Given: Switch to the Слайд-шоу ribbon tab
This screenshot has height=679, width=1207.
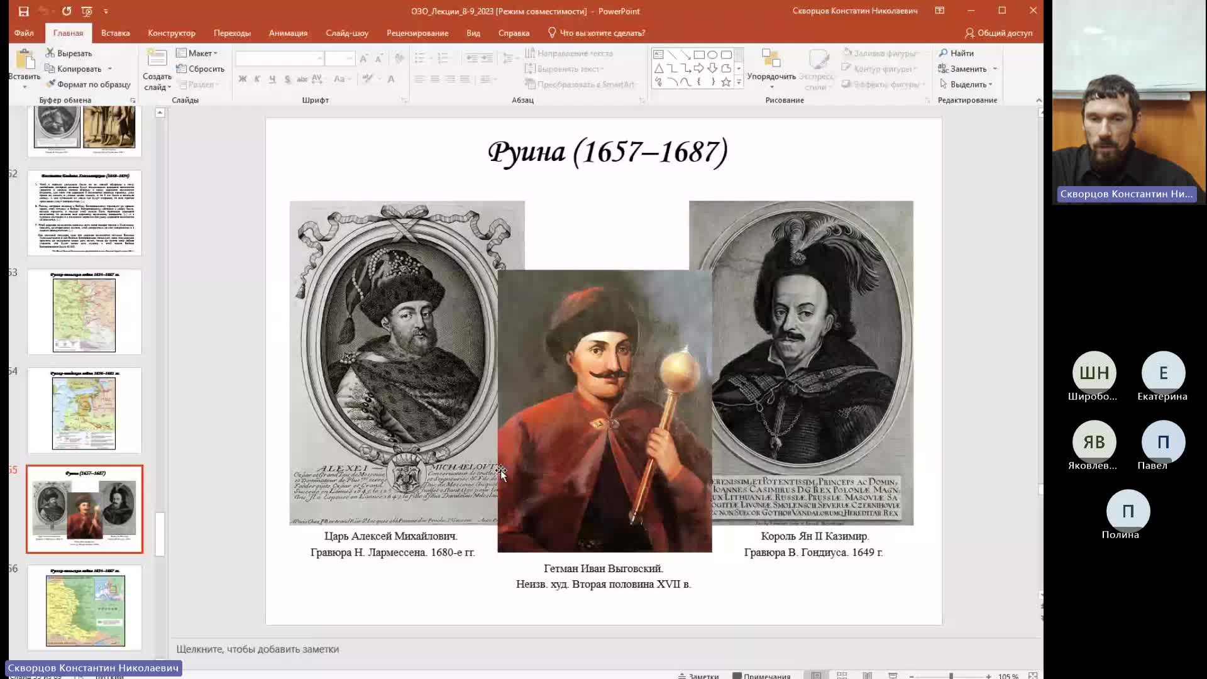Looking at the screenshot, I should click(347, 33).
